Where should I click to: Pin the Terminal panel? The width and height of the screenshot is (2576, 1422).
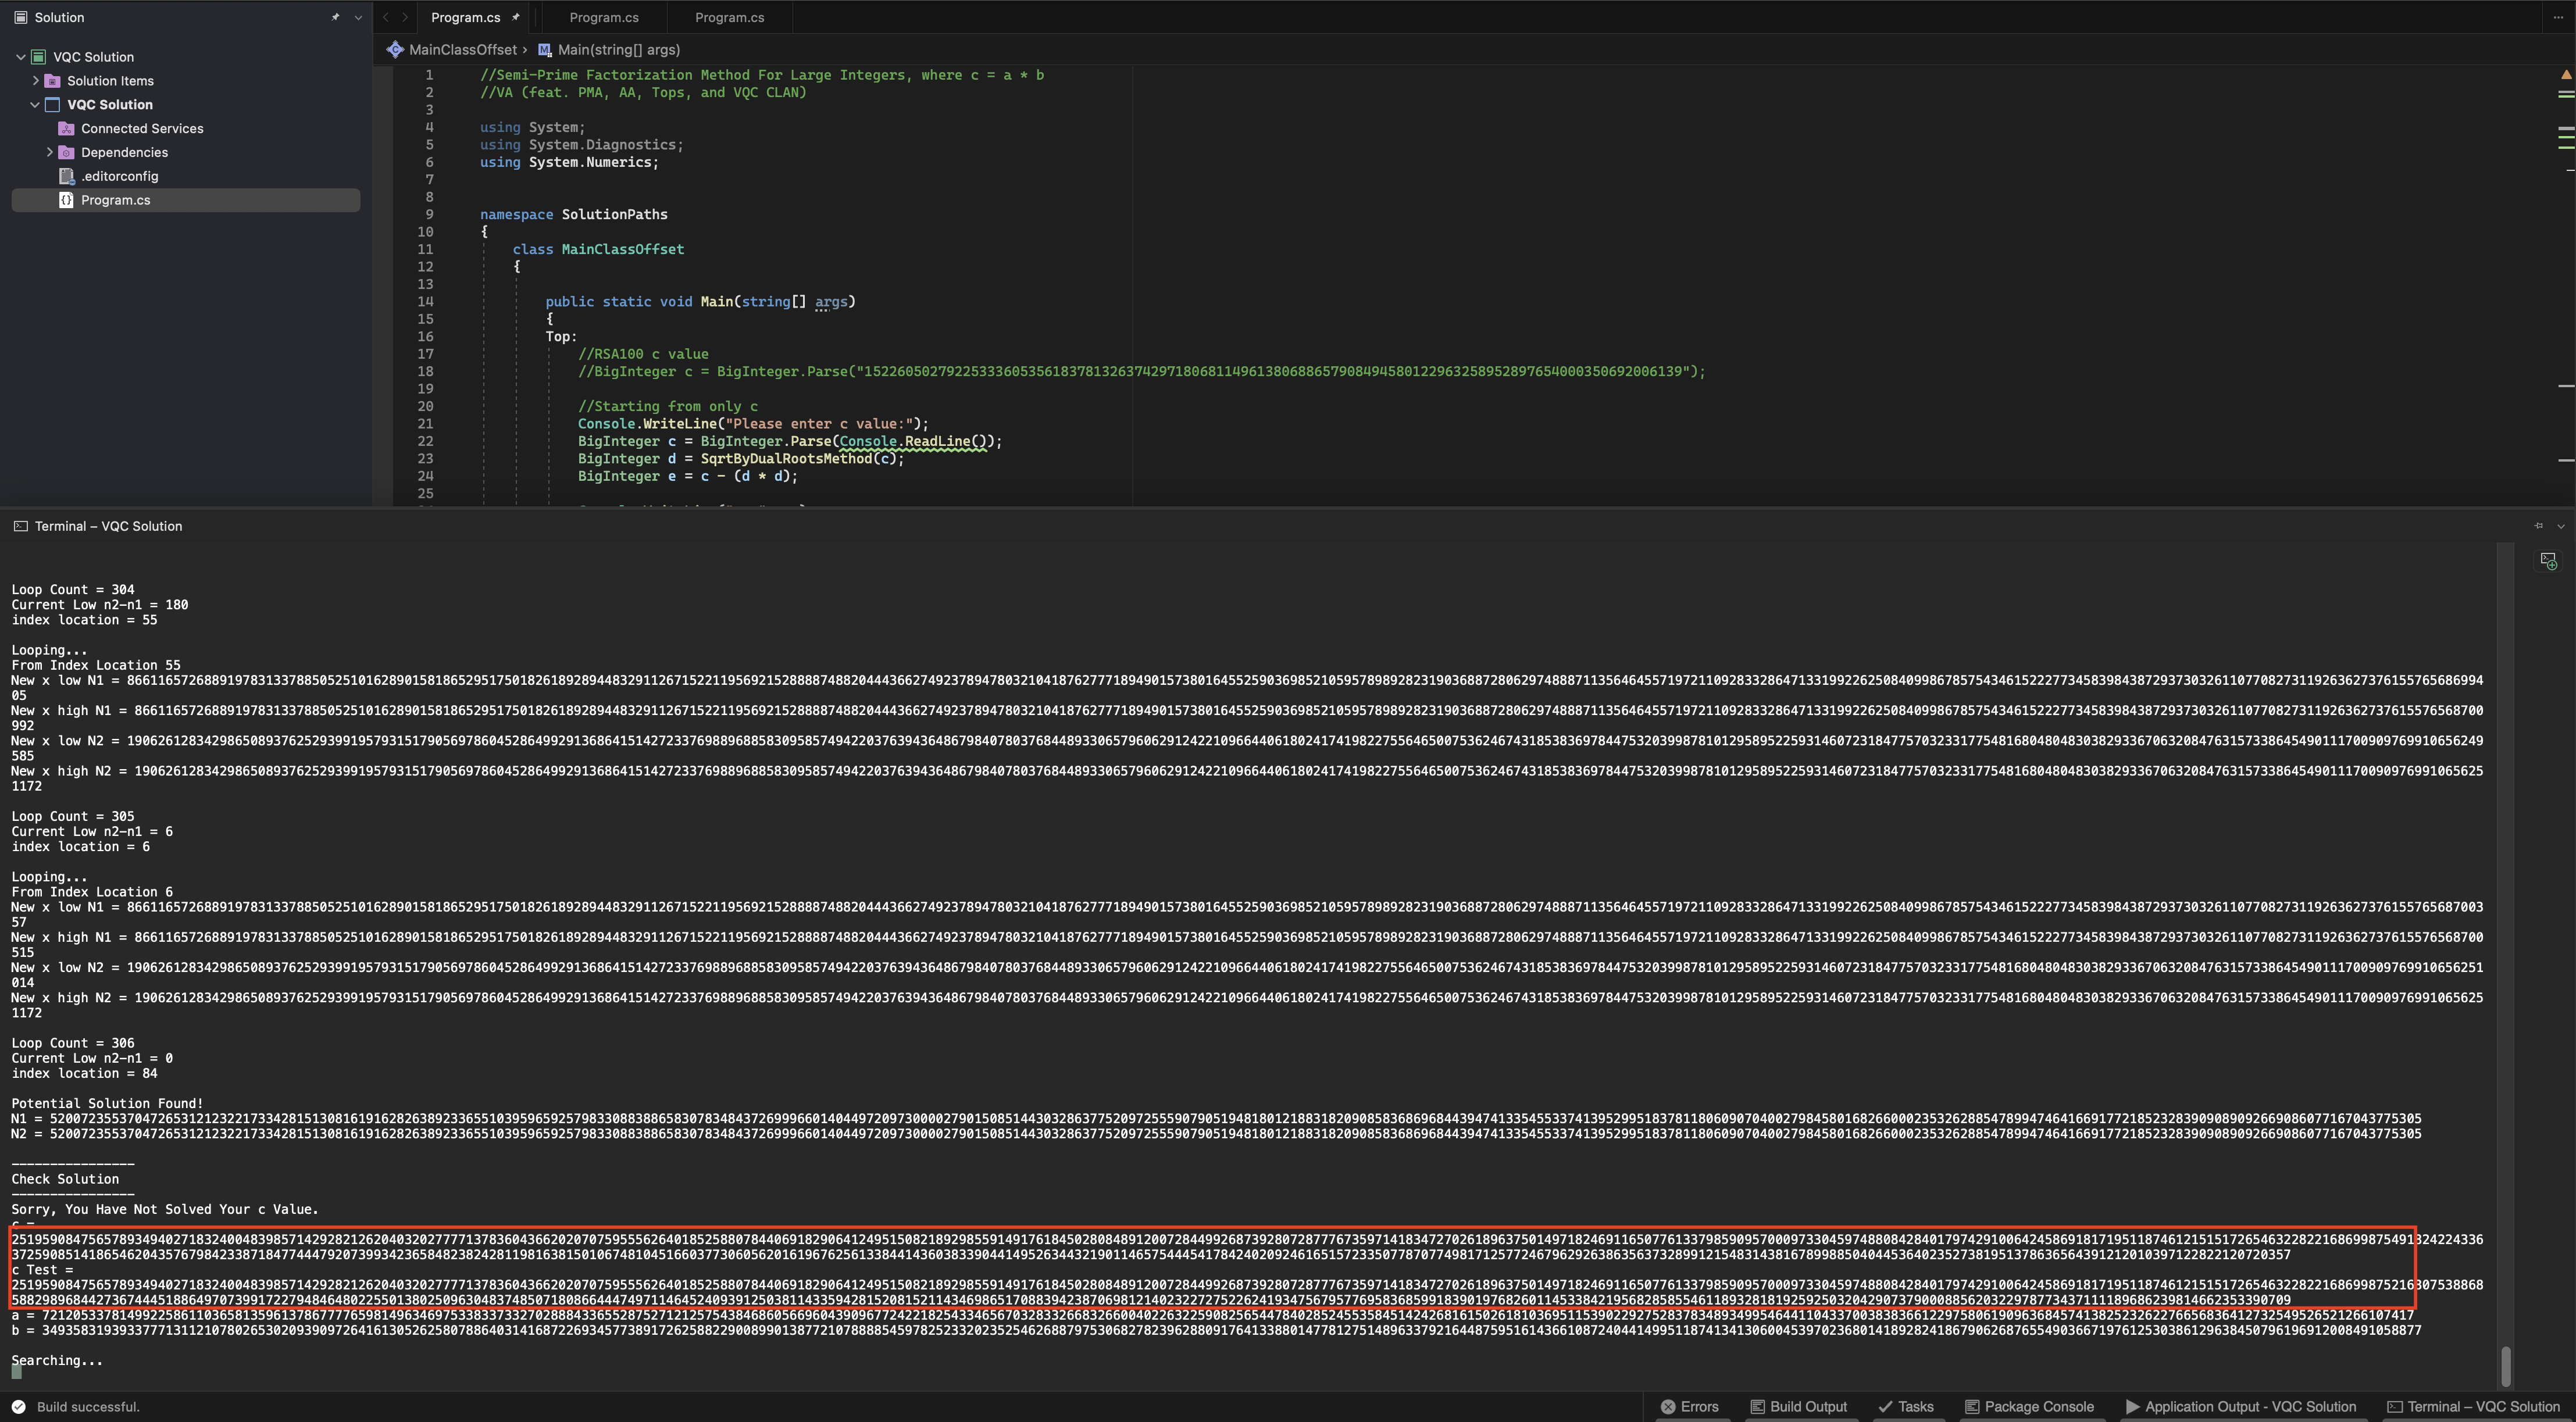[x=2539, y=526]
